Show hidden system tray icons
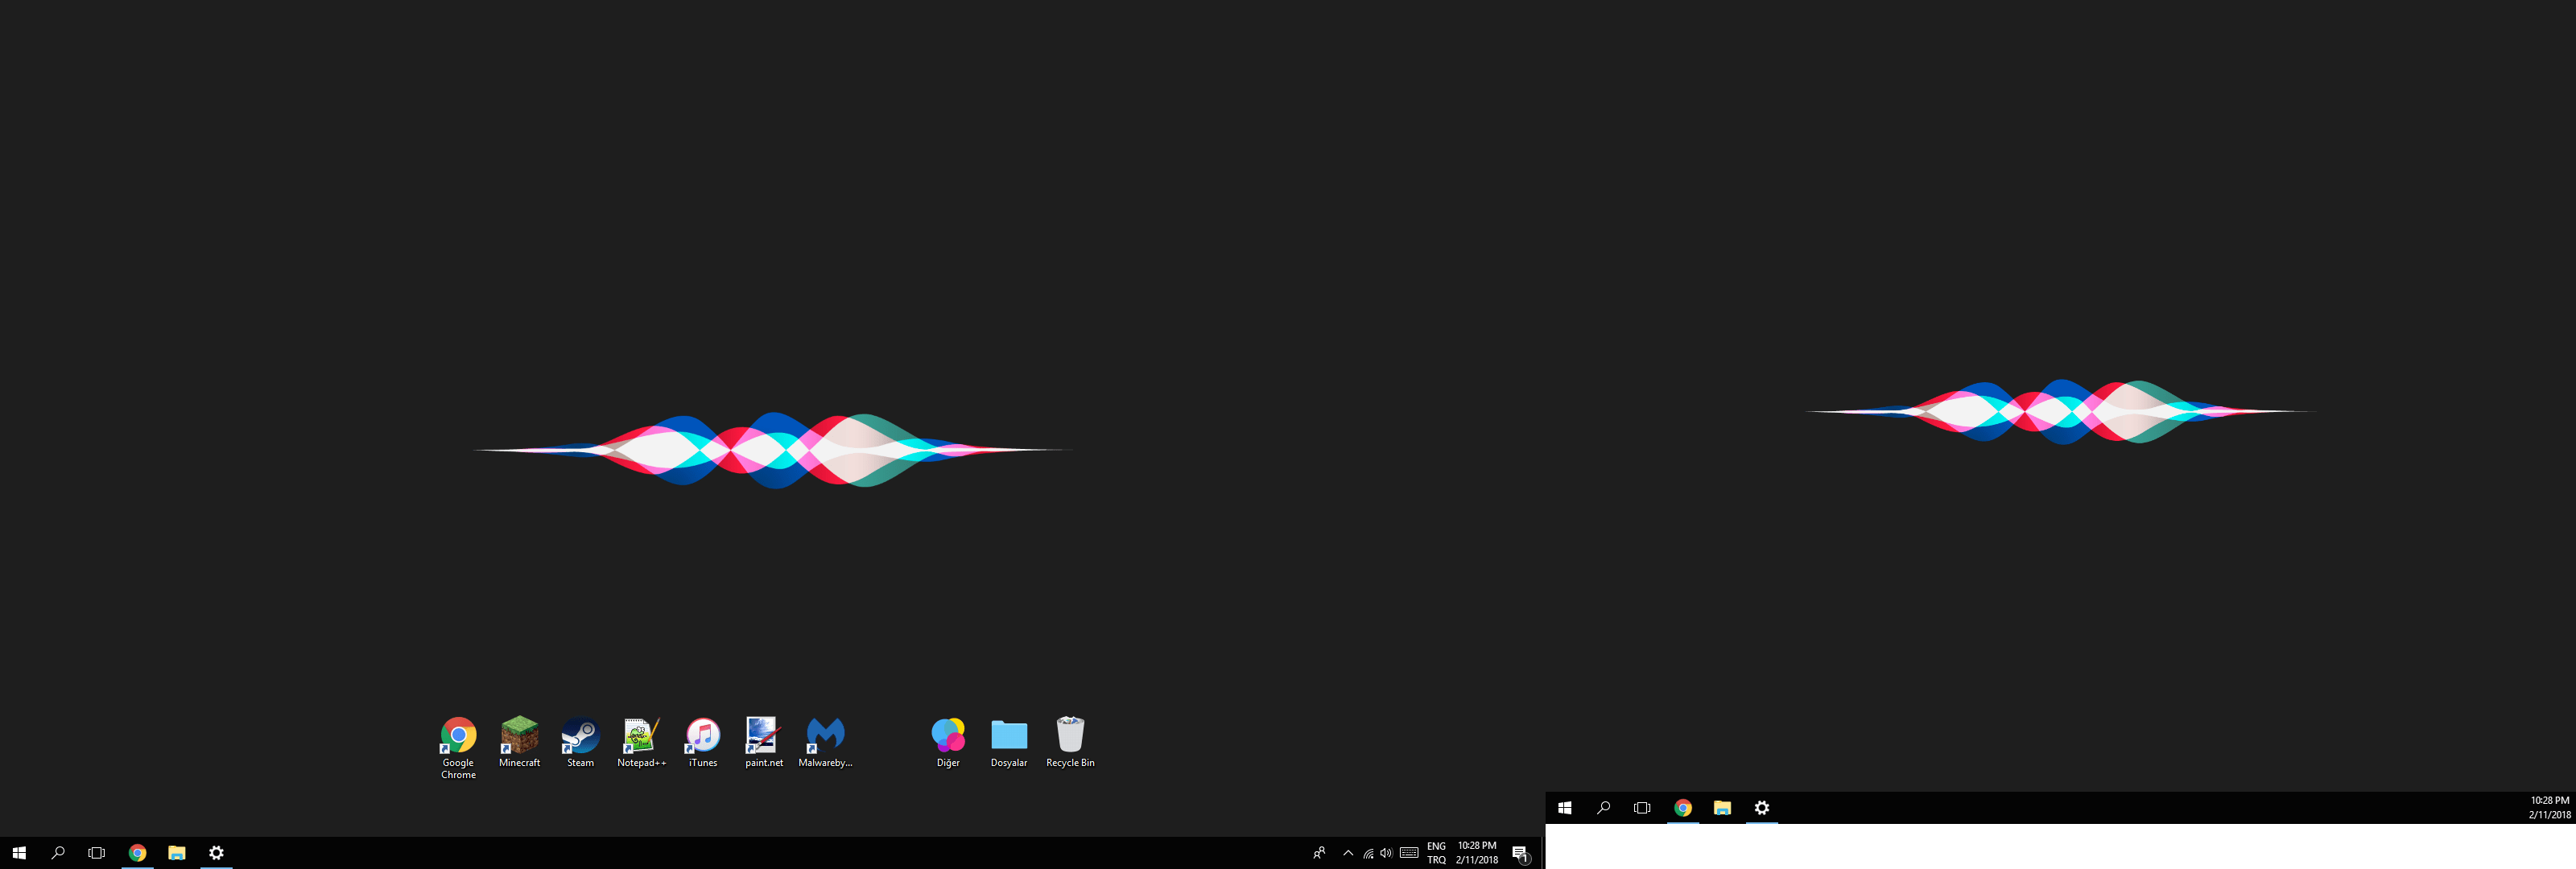This screenshot has width=2576, height=869. [1348, 853]
